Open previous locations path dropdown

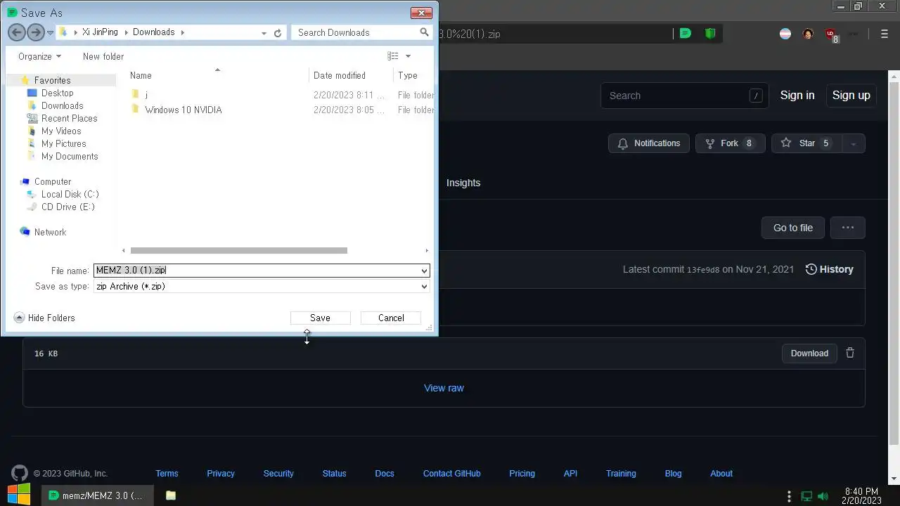tap(264, 32)
